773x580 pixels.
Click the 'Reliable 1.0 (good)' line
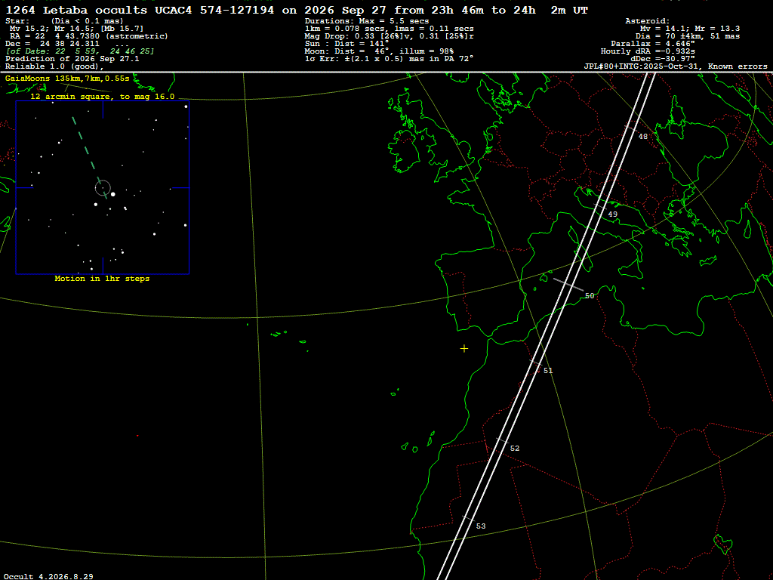tap(54, 66)
